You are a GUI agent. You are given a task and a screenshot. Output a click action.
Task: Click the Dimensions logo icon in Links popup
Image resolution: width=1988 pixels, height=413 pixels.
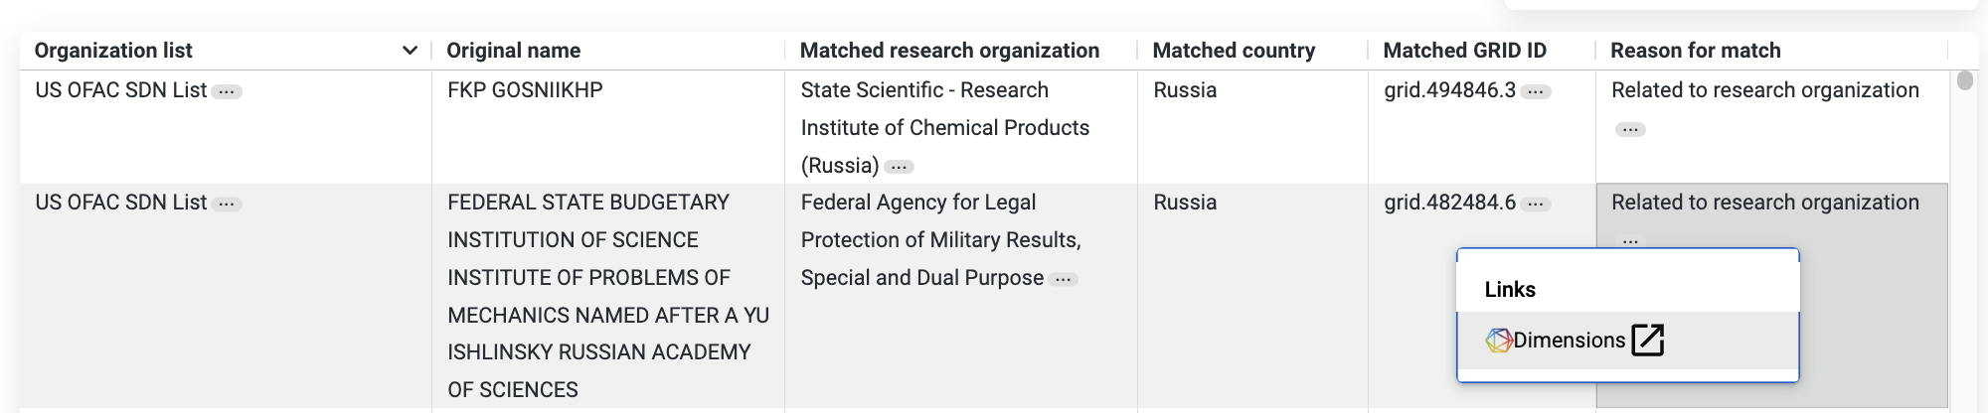point(1498,341)
